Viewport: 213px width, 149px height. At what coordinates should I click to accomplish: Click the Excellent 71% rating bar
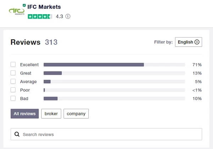pyautogui.click(x=94, y=65)
